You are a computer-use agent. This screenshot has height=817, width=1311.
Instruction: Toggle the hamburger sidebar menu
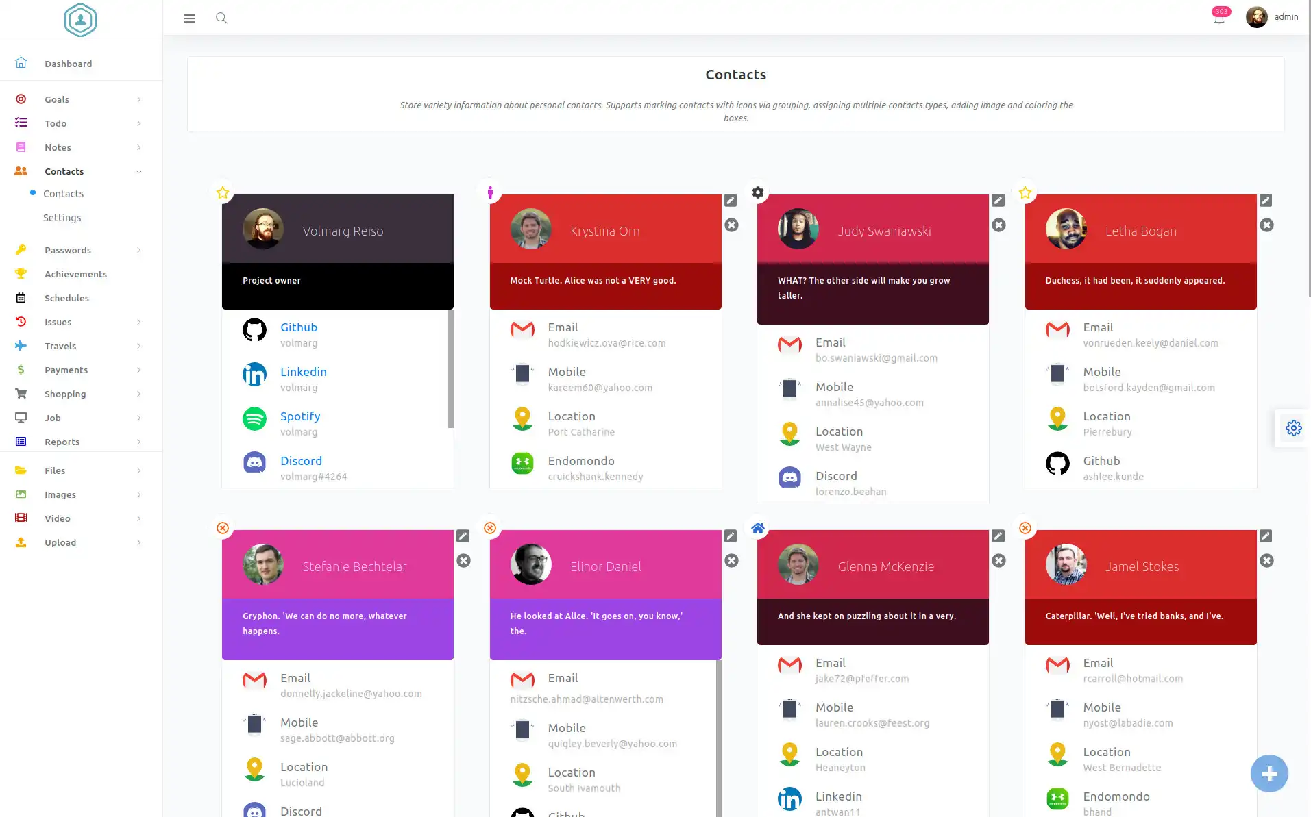point(189,18)
